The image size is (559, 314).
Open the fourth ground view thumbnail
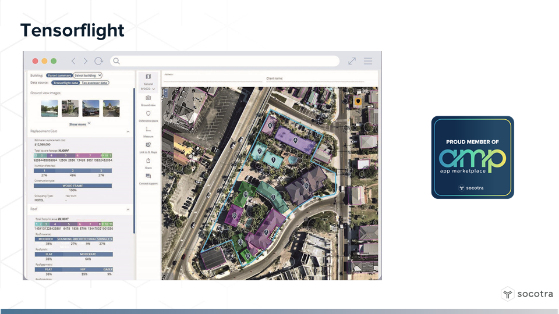coord(112,108)
